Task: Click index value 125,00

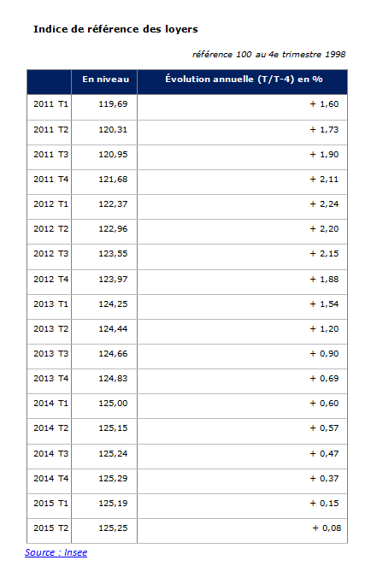Action: (113, 403)
